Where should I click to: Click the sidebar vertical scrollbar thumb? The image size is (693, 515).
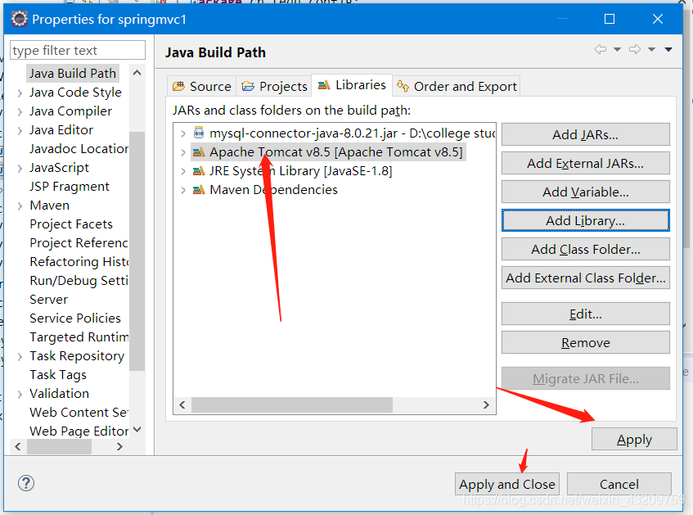point(137,251)
